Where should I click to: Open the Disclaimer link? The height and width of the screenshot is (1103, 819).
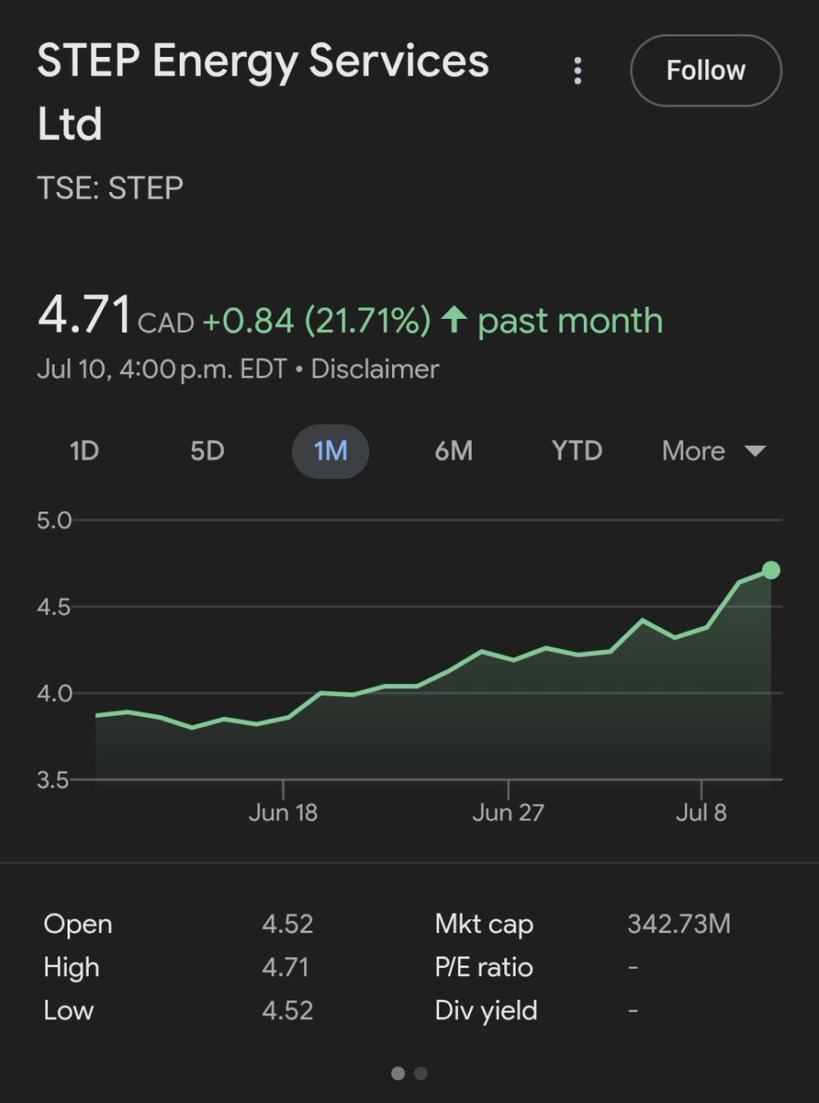click(375, 370)
